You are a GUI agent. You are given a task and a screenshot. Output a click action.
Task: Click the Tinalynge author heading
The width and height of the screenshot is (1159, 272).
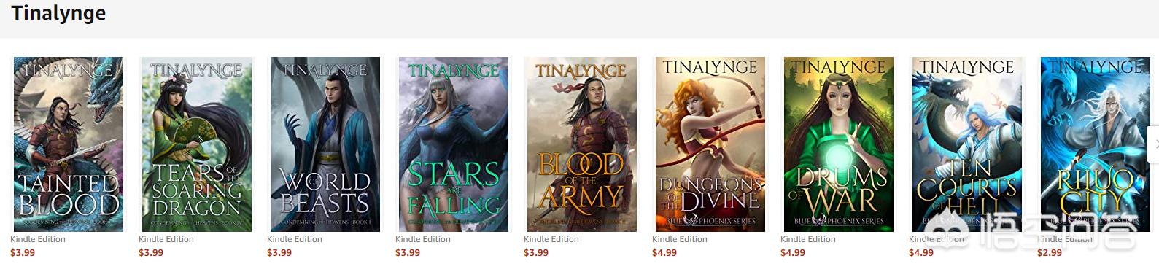(58, 13)
